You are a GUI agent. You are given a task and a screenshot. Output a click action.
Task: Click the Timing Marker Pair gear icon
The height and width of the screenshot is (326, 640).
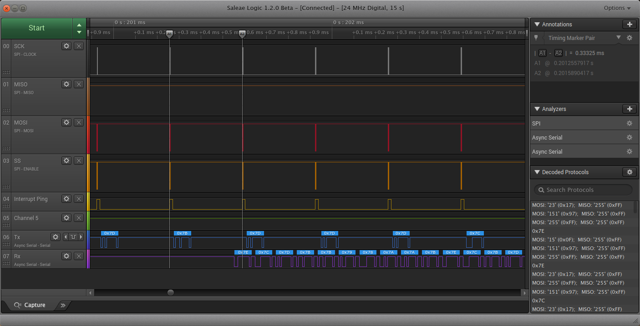pyautogui.click(x=630, y=38)
